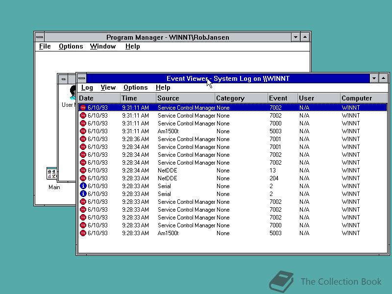This screenshot has height=294, width=392.
Task: Open the Options menu in Event Viewer
Action: click(x=135, y=88)
